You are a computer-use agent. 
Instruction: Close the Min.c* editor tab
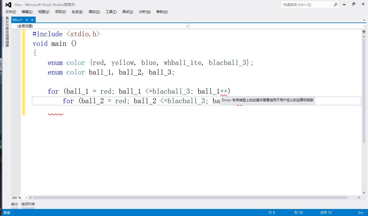click(x=32, y=20)
